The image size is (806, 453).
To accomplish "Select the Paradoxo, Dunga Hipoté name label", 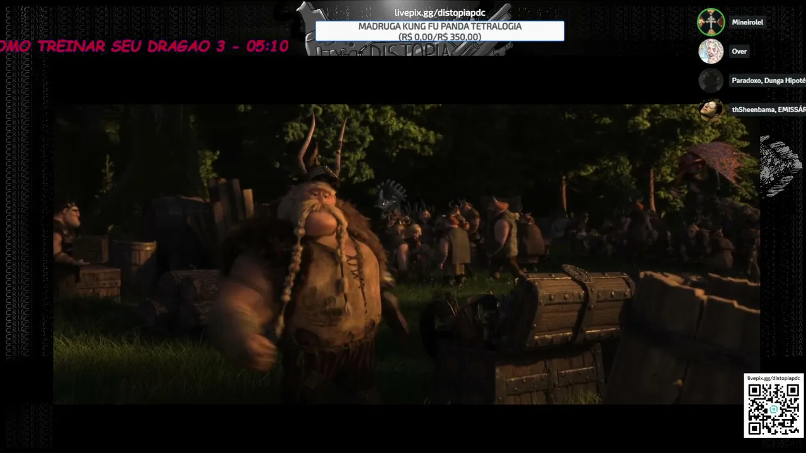I will tap(768, 81).
